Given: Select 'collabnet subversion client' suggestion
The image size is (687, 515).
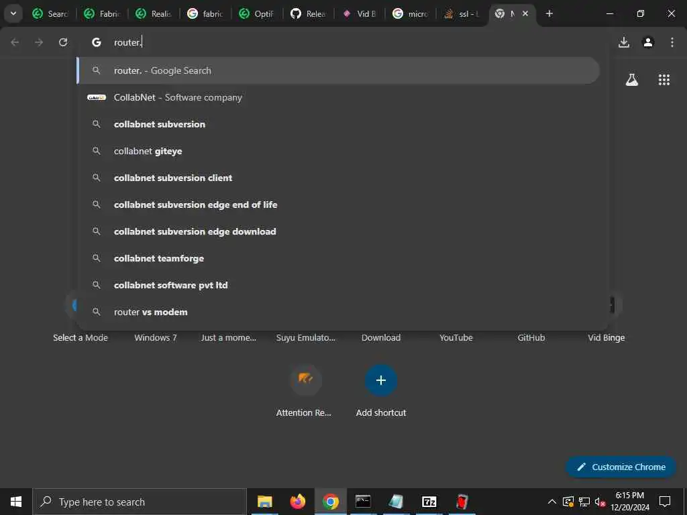Looking at the screenshot, I should point(338,178).
